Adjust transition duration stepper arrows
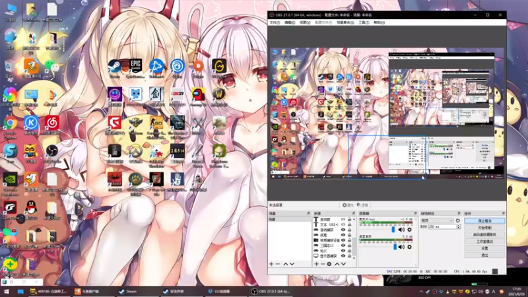The height and width of the screenshot is (297, 528). coord(458,227)
